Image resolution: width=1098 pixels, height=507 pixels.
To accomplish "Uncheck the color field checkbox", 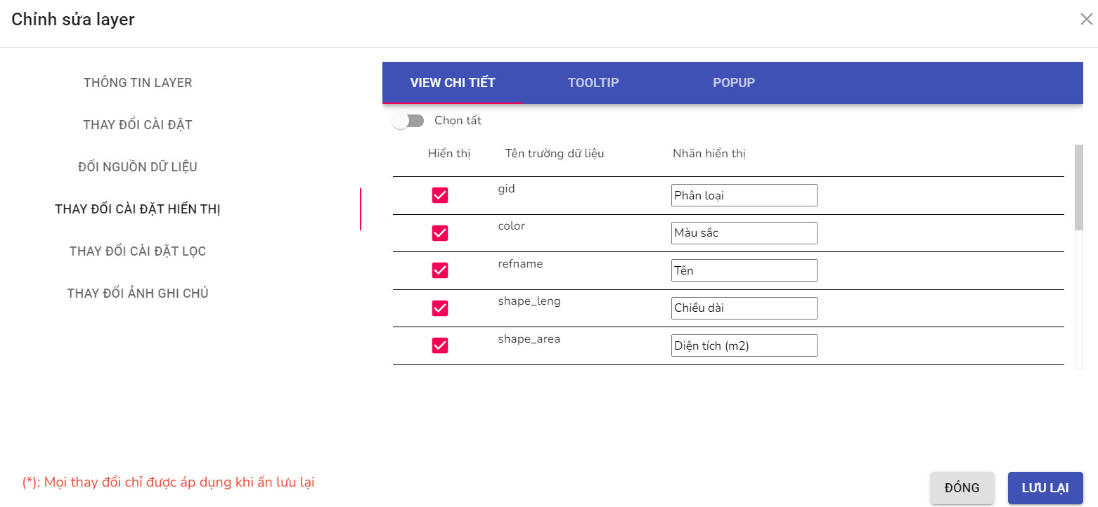I will click(x=439, y=232).
